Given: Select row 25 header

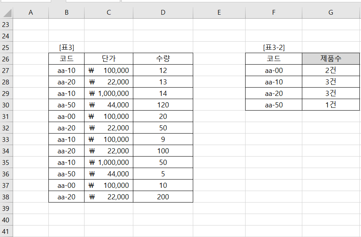Looking at the screenshot, I should point(6,48).
